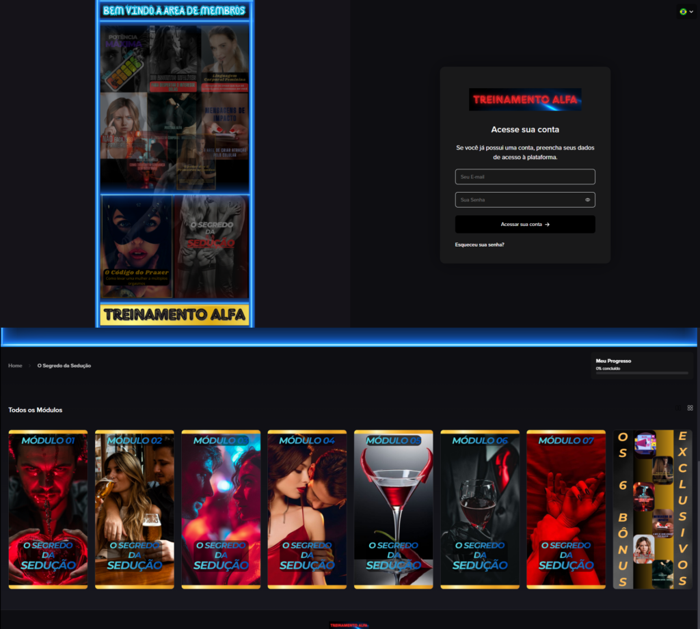Click the Meu Progresso progress bar
The image size is (700, 629).
(641, 373)
